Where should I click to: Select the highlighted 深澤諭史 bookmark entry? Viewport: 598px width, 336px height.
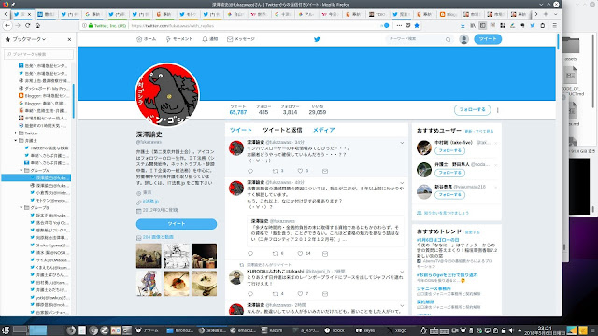[36, 178]
